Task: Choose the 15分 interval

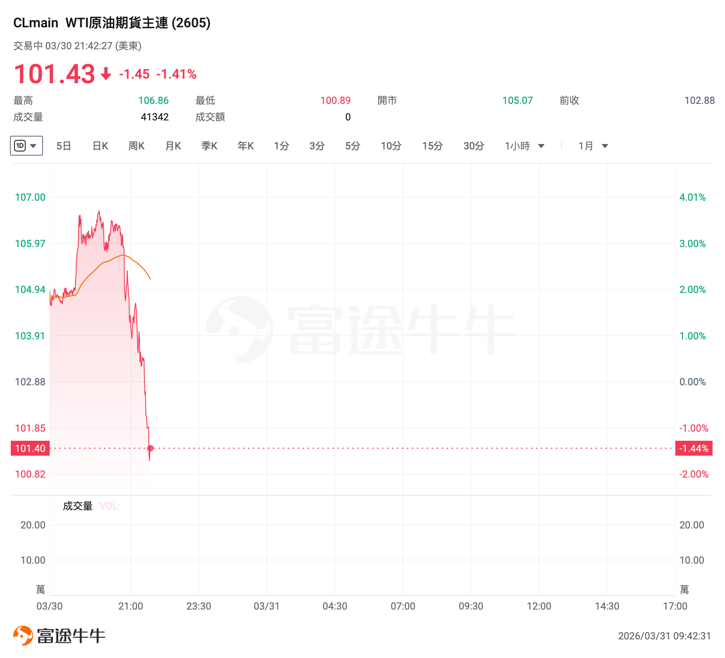Action: [432, 146]
